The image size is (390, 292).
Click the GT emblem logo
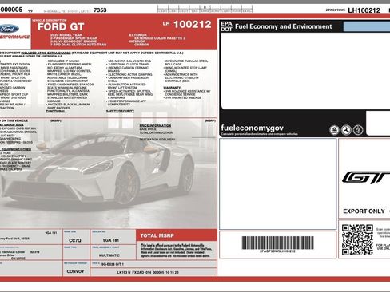(x=366, y=177)
